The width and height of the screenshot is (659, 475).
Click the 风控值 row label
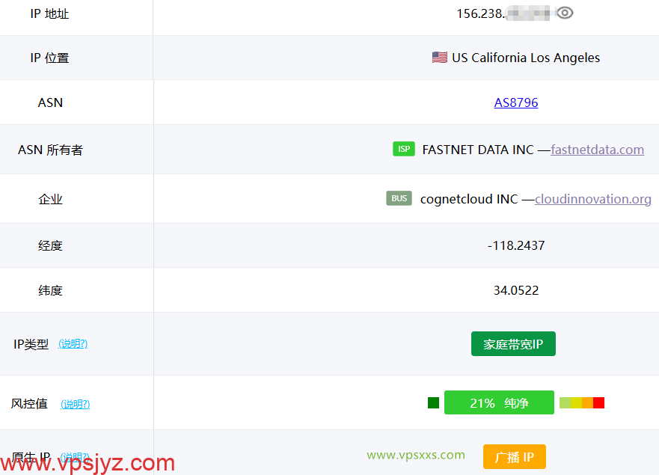pyautogui.click(x=29, y=404)
